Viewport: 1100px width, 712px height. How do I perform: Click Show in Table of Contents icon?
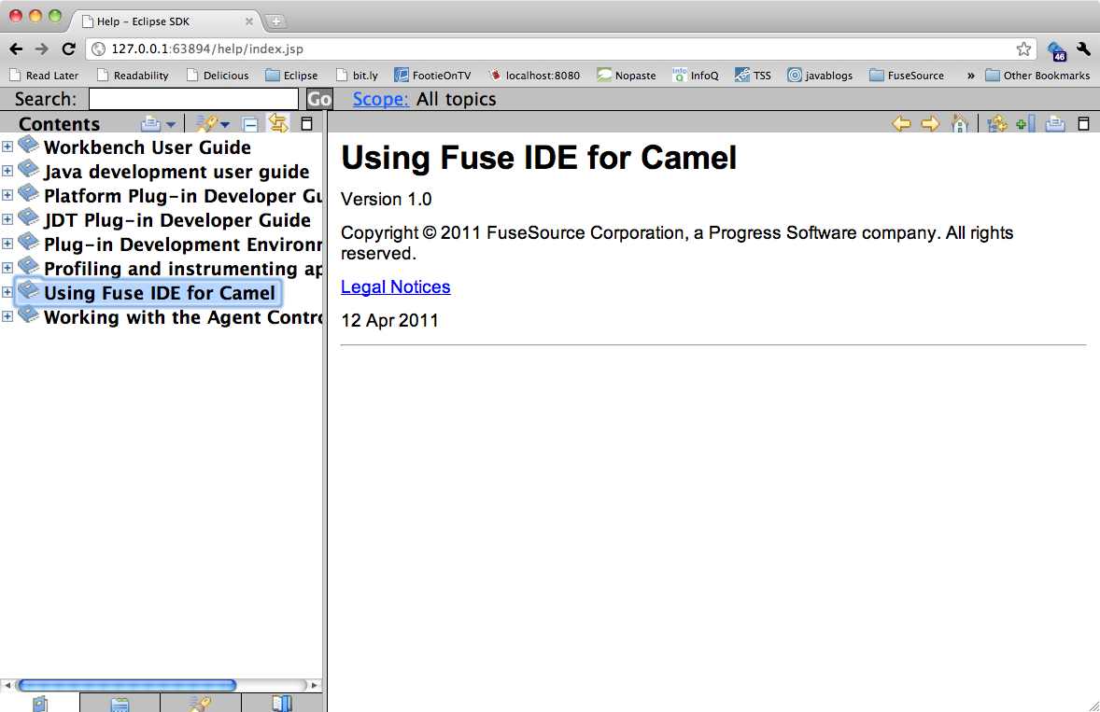(x=997, y=124)
